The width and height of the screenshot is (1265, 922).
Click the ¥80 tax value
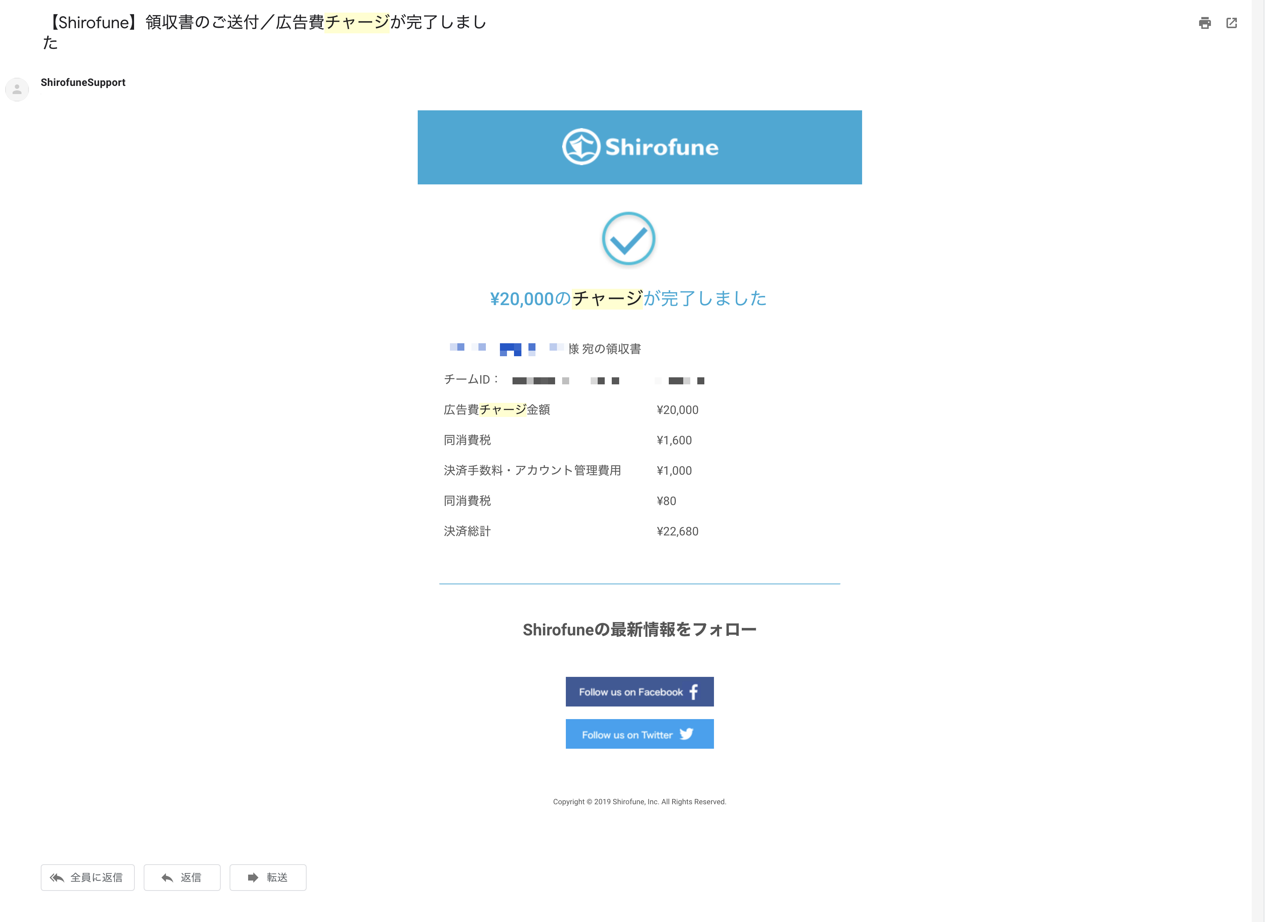[x=666, y=501]
